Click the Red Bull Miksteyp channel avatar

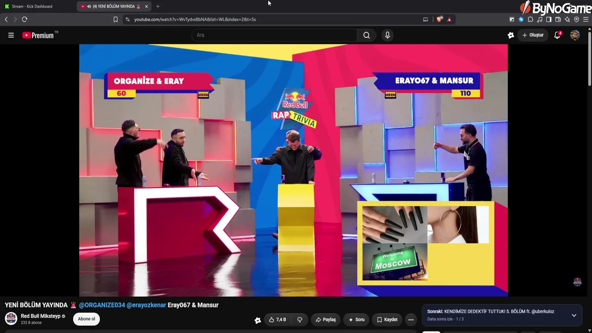11,319
